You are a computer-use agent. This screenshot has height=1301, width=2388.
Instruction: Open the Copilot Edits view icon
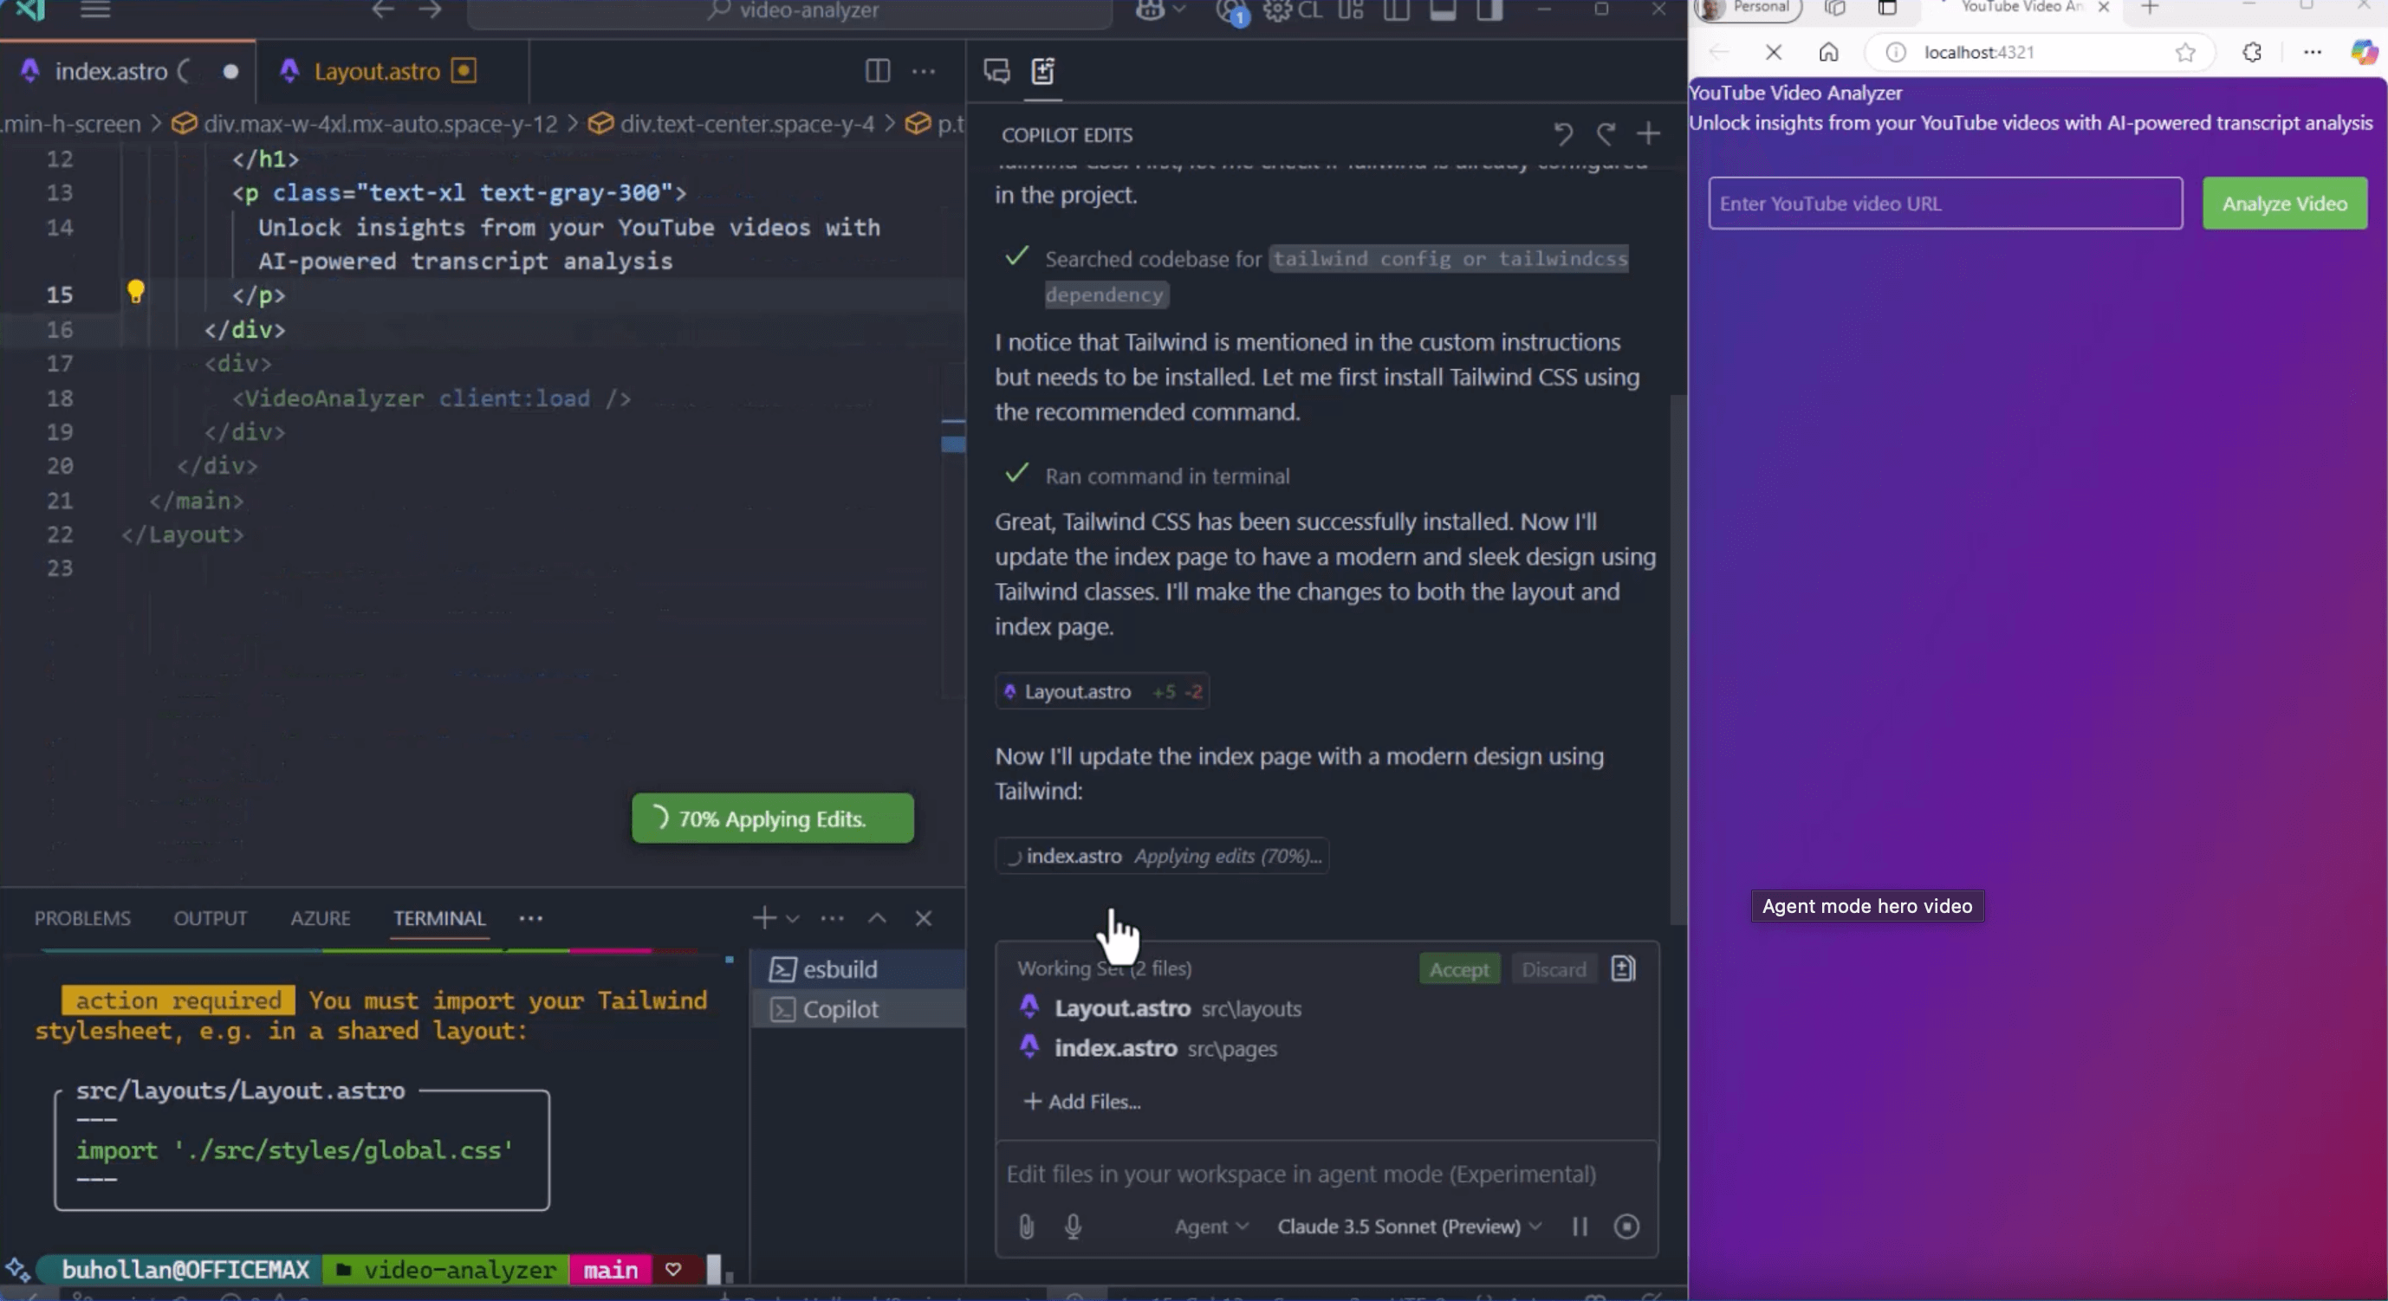click(x=1043, y=71)
